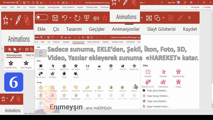213x120 pixels.
Task: Open Aykut İlter account avatar
Action: 178,2
